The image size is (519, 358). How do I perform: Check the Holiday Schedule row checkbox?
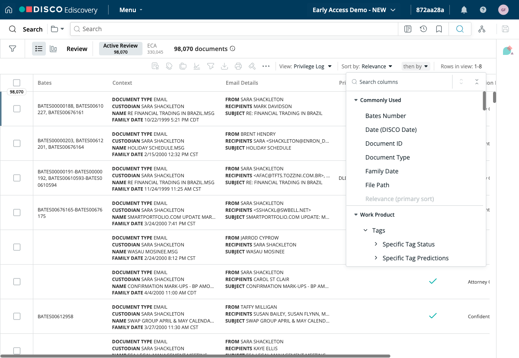(16, 144)
